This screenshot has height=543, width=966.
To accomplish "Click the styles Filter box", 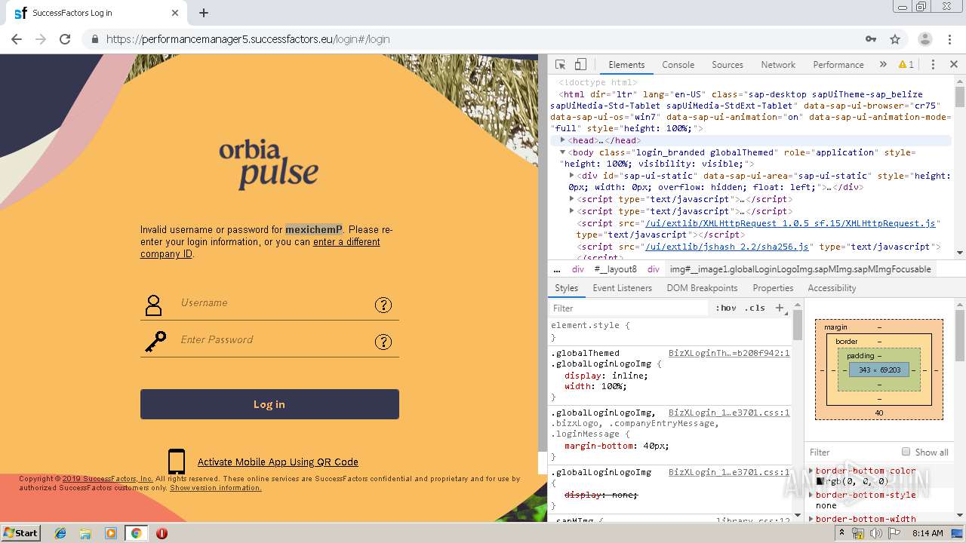I will [630, 308].
